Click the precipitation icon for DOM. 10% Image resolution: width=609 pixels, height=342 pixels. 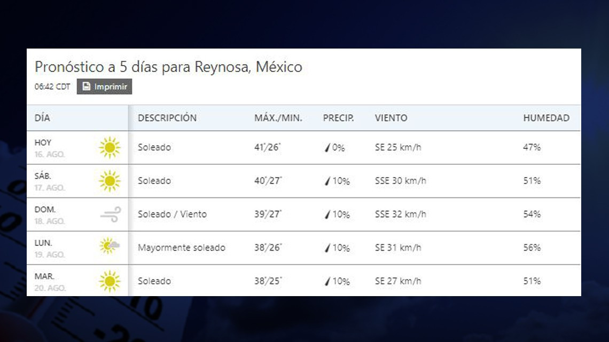(x=326, y=214)
